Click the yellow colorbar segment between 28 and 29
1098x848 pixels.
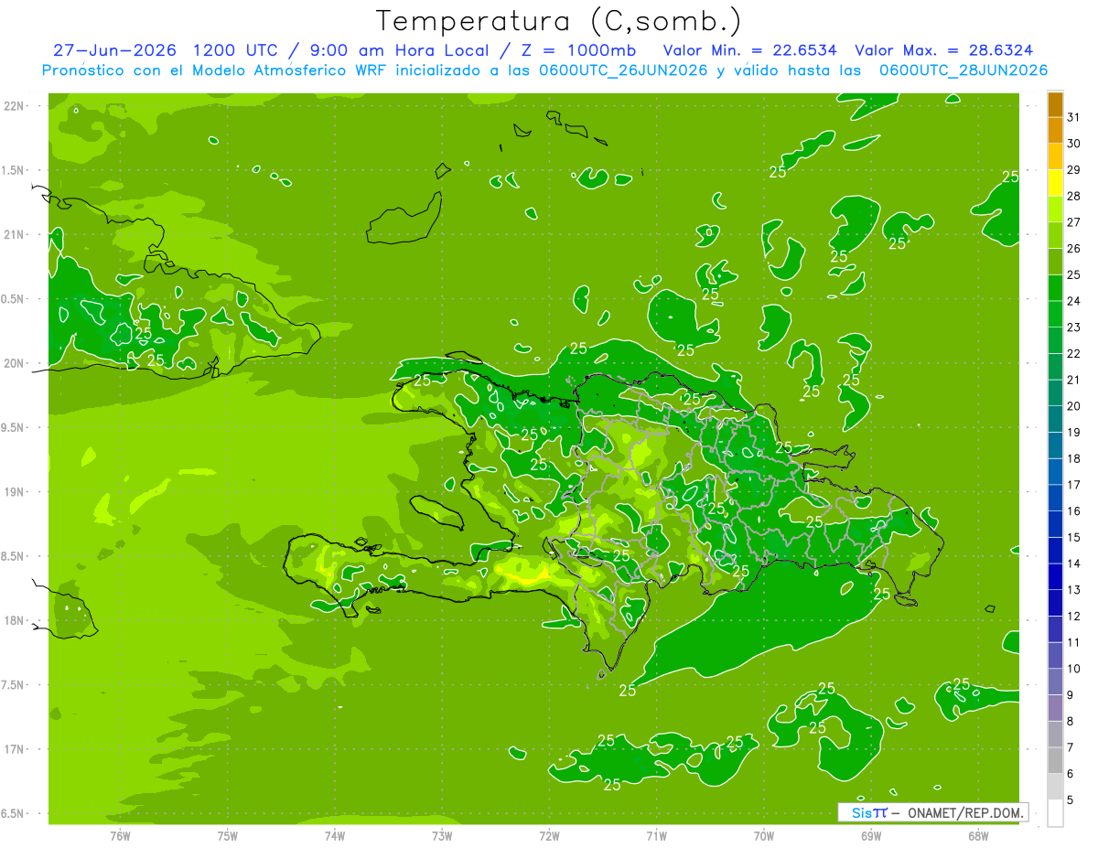click(x=1055, y=183)
